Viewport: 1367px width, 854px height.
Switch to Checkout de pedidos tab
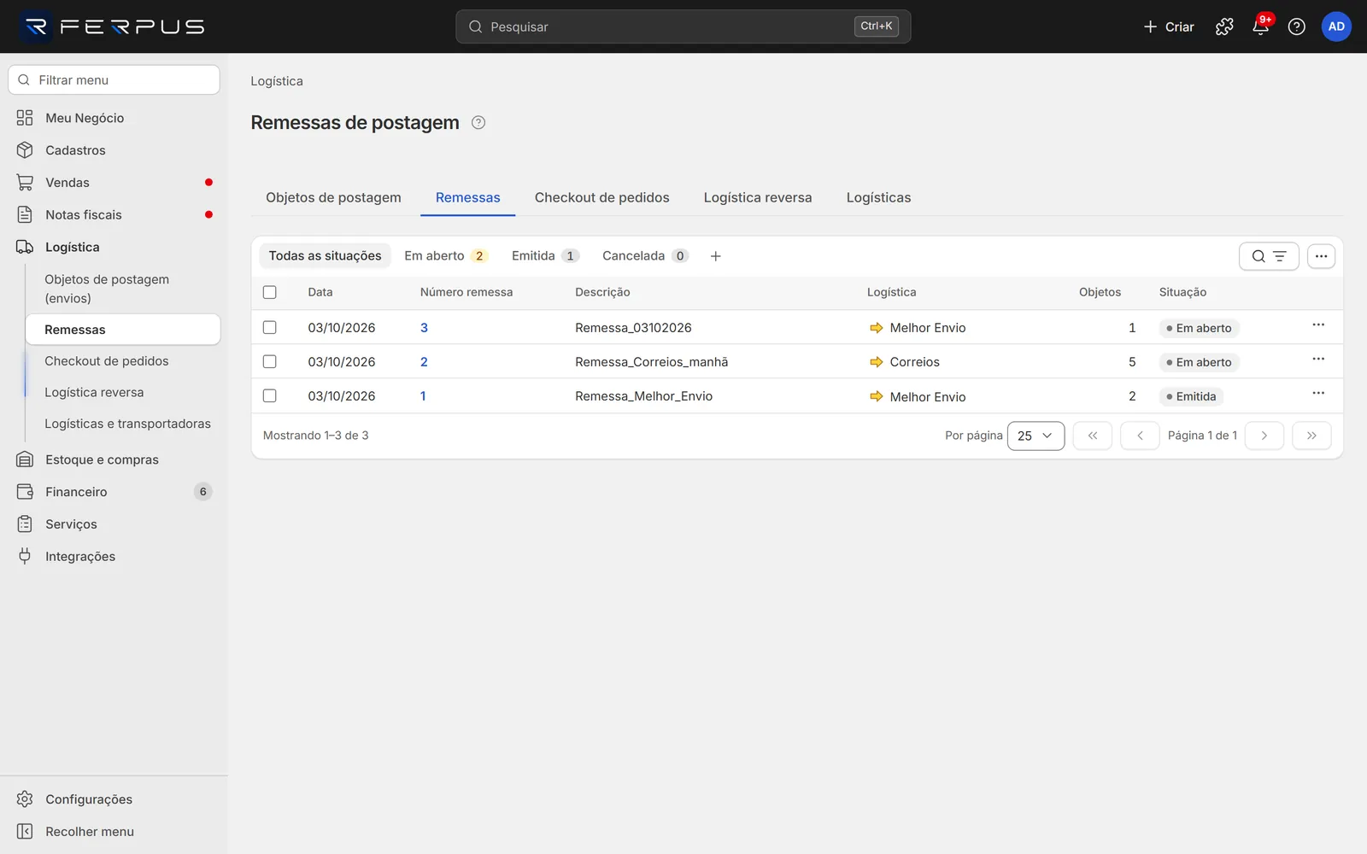(x=602, y=197)
